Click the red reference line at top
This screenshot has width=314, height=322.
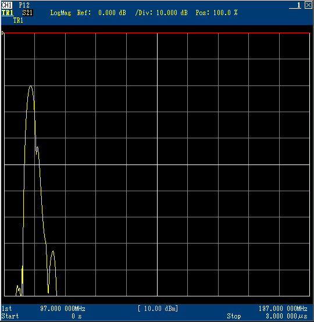[157, 33]
